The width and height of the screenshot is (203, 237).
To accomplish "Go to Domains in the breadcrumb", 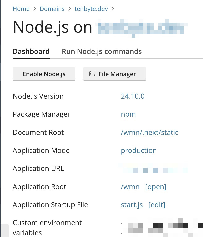I will (x=52, y=9).
